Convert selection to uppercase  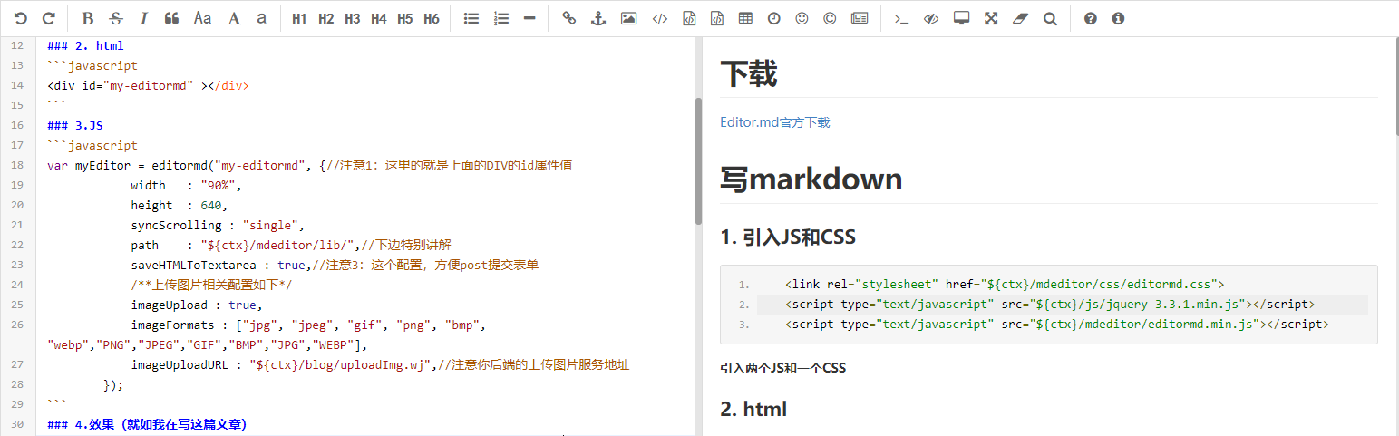coord(234,18)
